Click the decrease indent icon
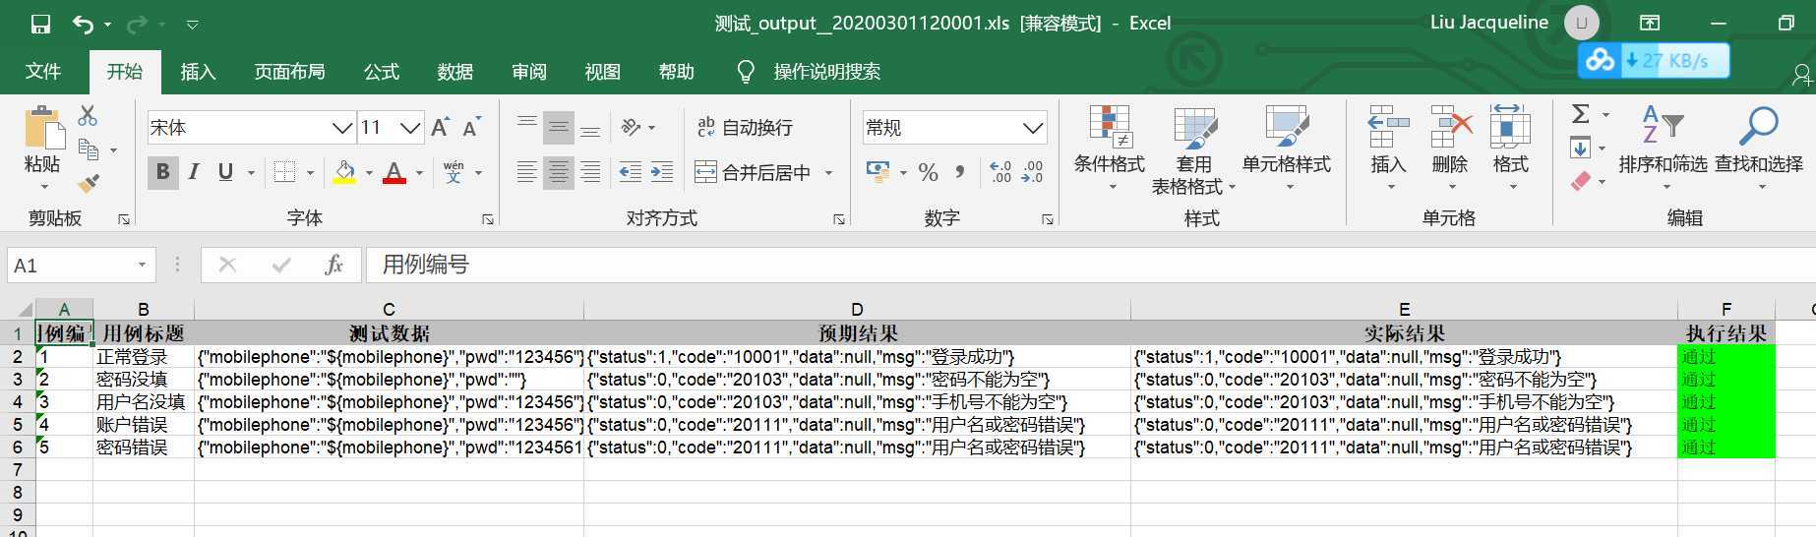 pos(631,172)
